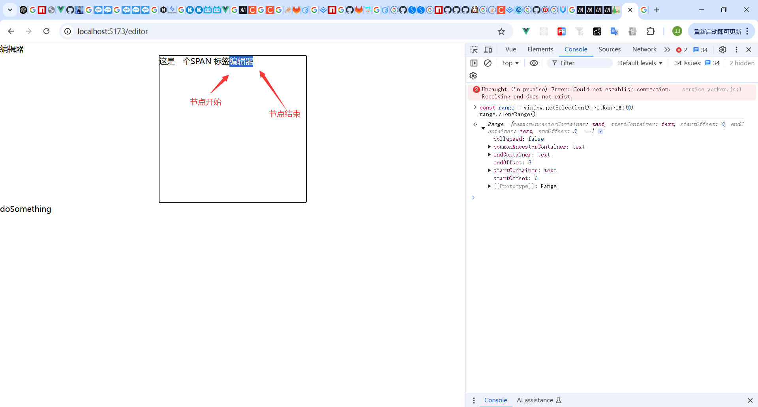Reload the localhost editor page
This screenshot has height=407, width=758.
pyautogui.click(x=46, y=31)
